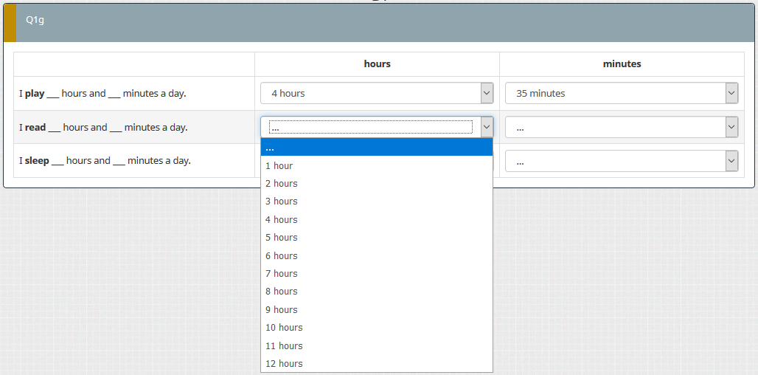This screenshot has width=758, height=375.
Task: Open the play hours dropdown showing 4 hours
Action: point(376,93)
